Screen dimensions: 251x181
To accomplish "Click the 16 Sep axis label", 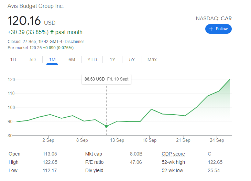I will (x=150, y=140).
